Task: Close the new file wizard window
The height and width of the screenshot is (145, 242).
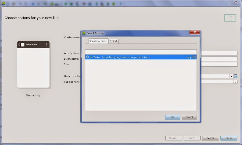Action: pos(235,2)
